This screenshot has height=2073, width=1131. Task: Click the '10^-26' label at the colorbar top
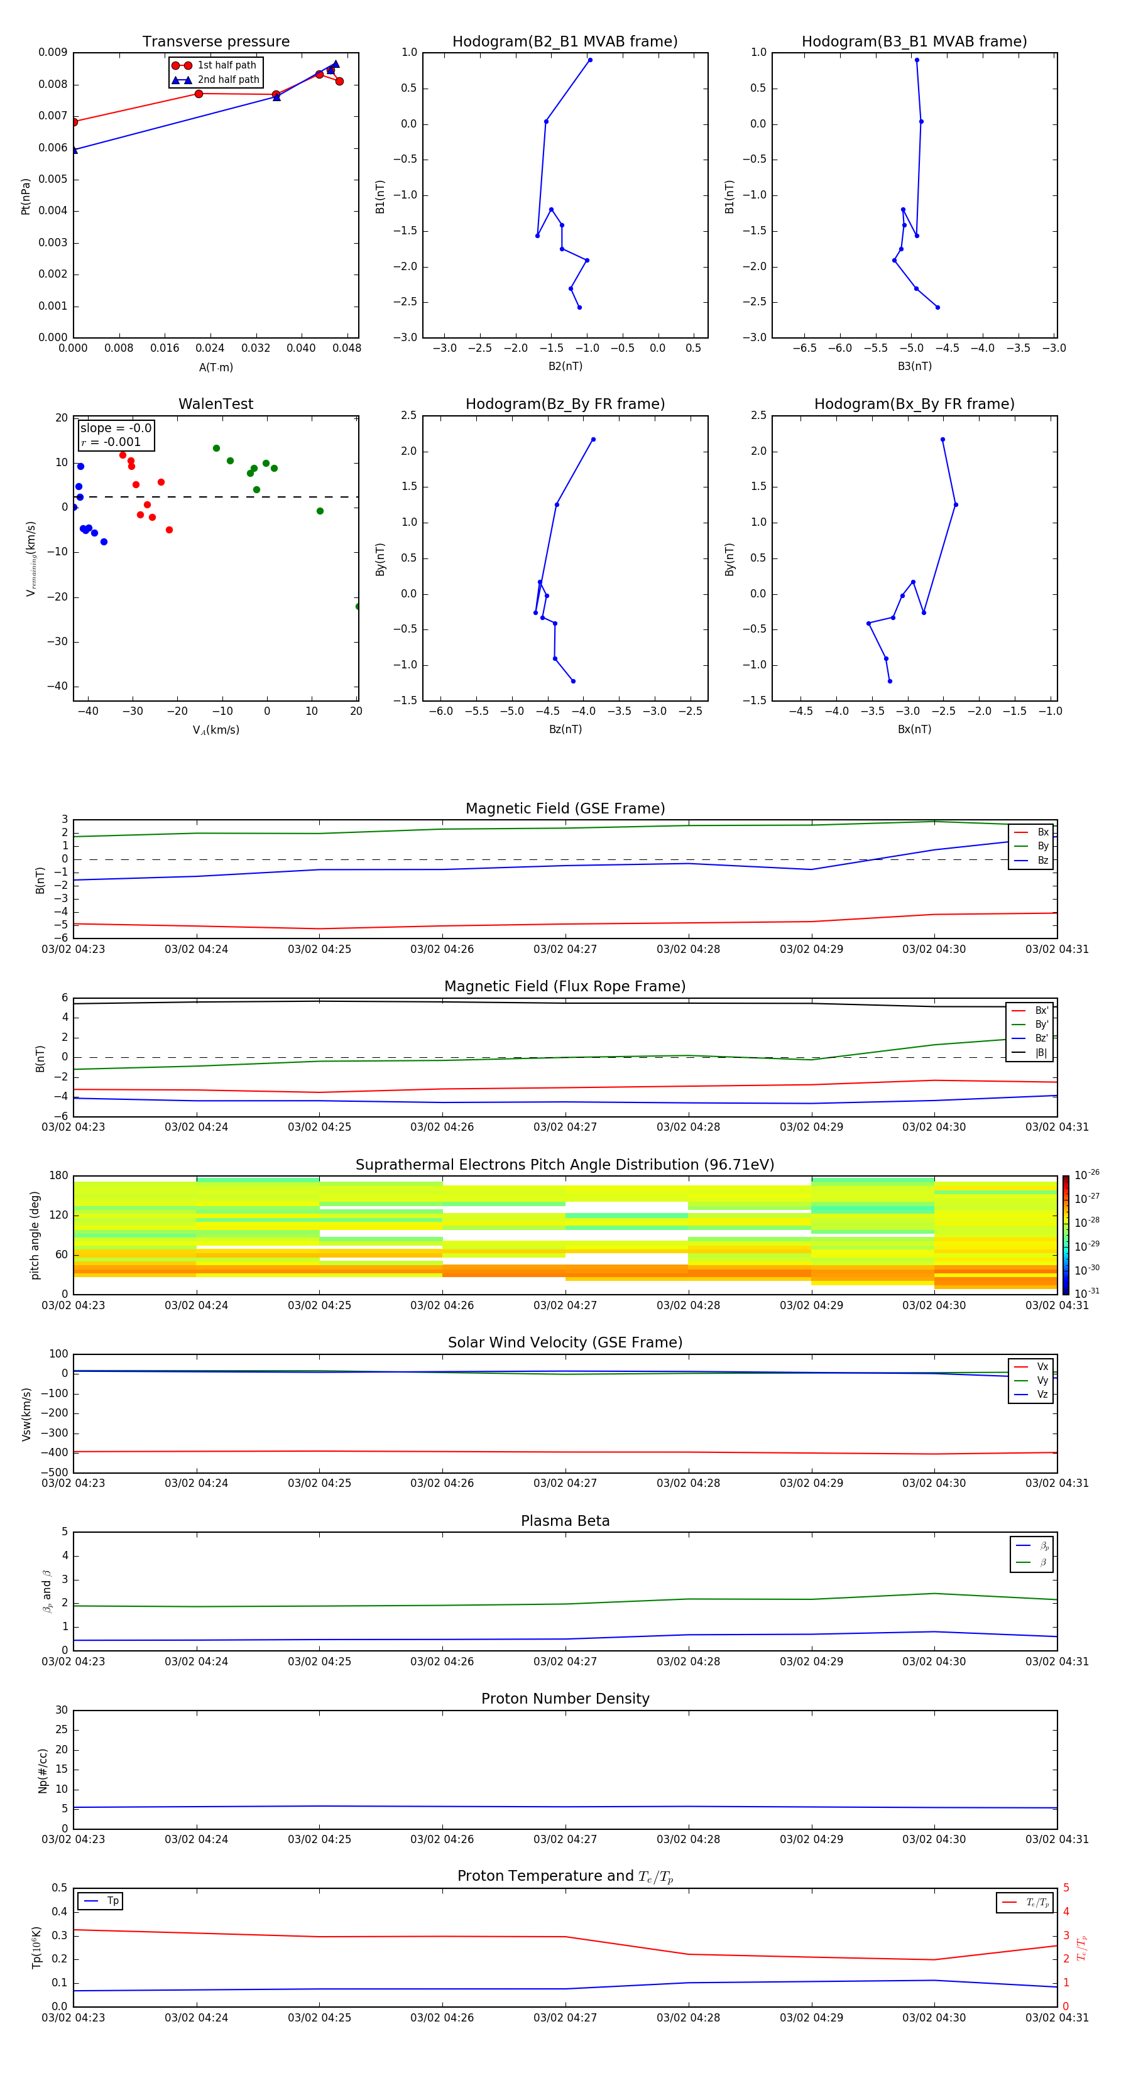(1086, 1175)
